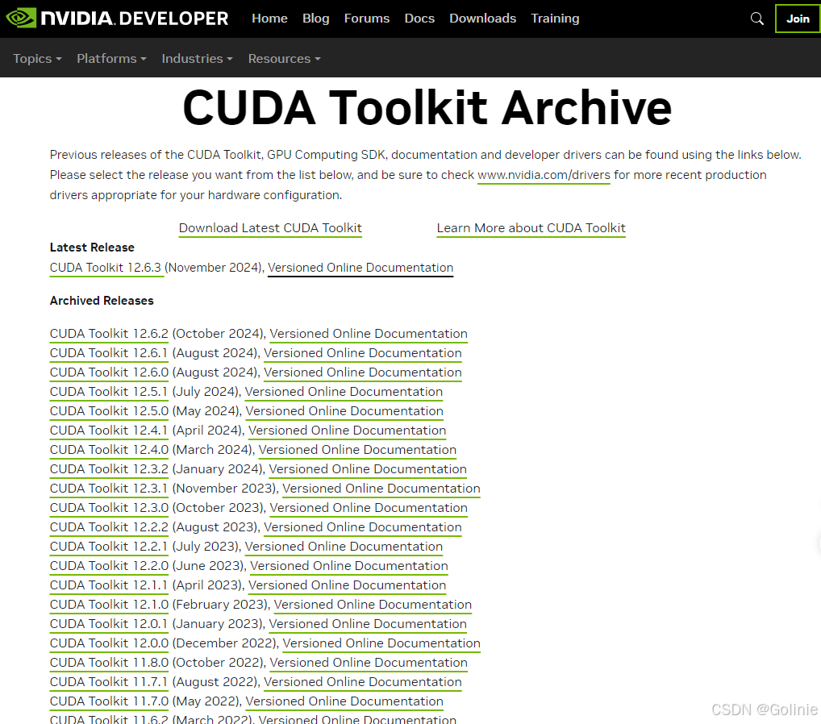This screenshot has width=821, height=724.
Task: Open Versioned Online Documentation for 11.8.0
Action: point(369,663)
